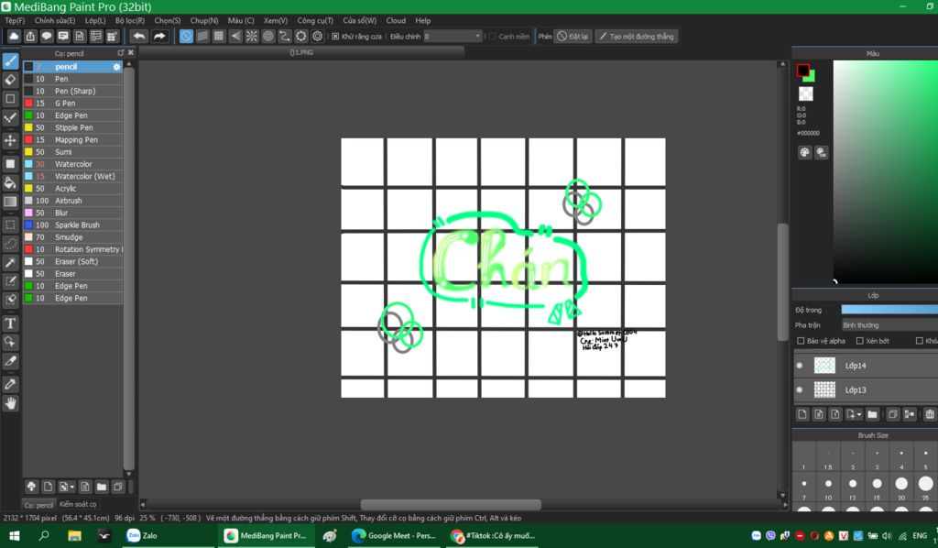This screenshot has height=548, width=938.
Task: Select the rectangular Select tool
Action: click(x=10, y=225)
